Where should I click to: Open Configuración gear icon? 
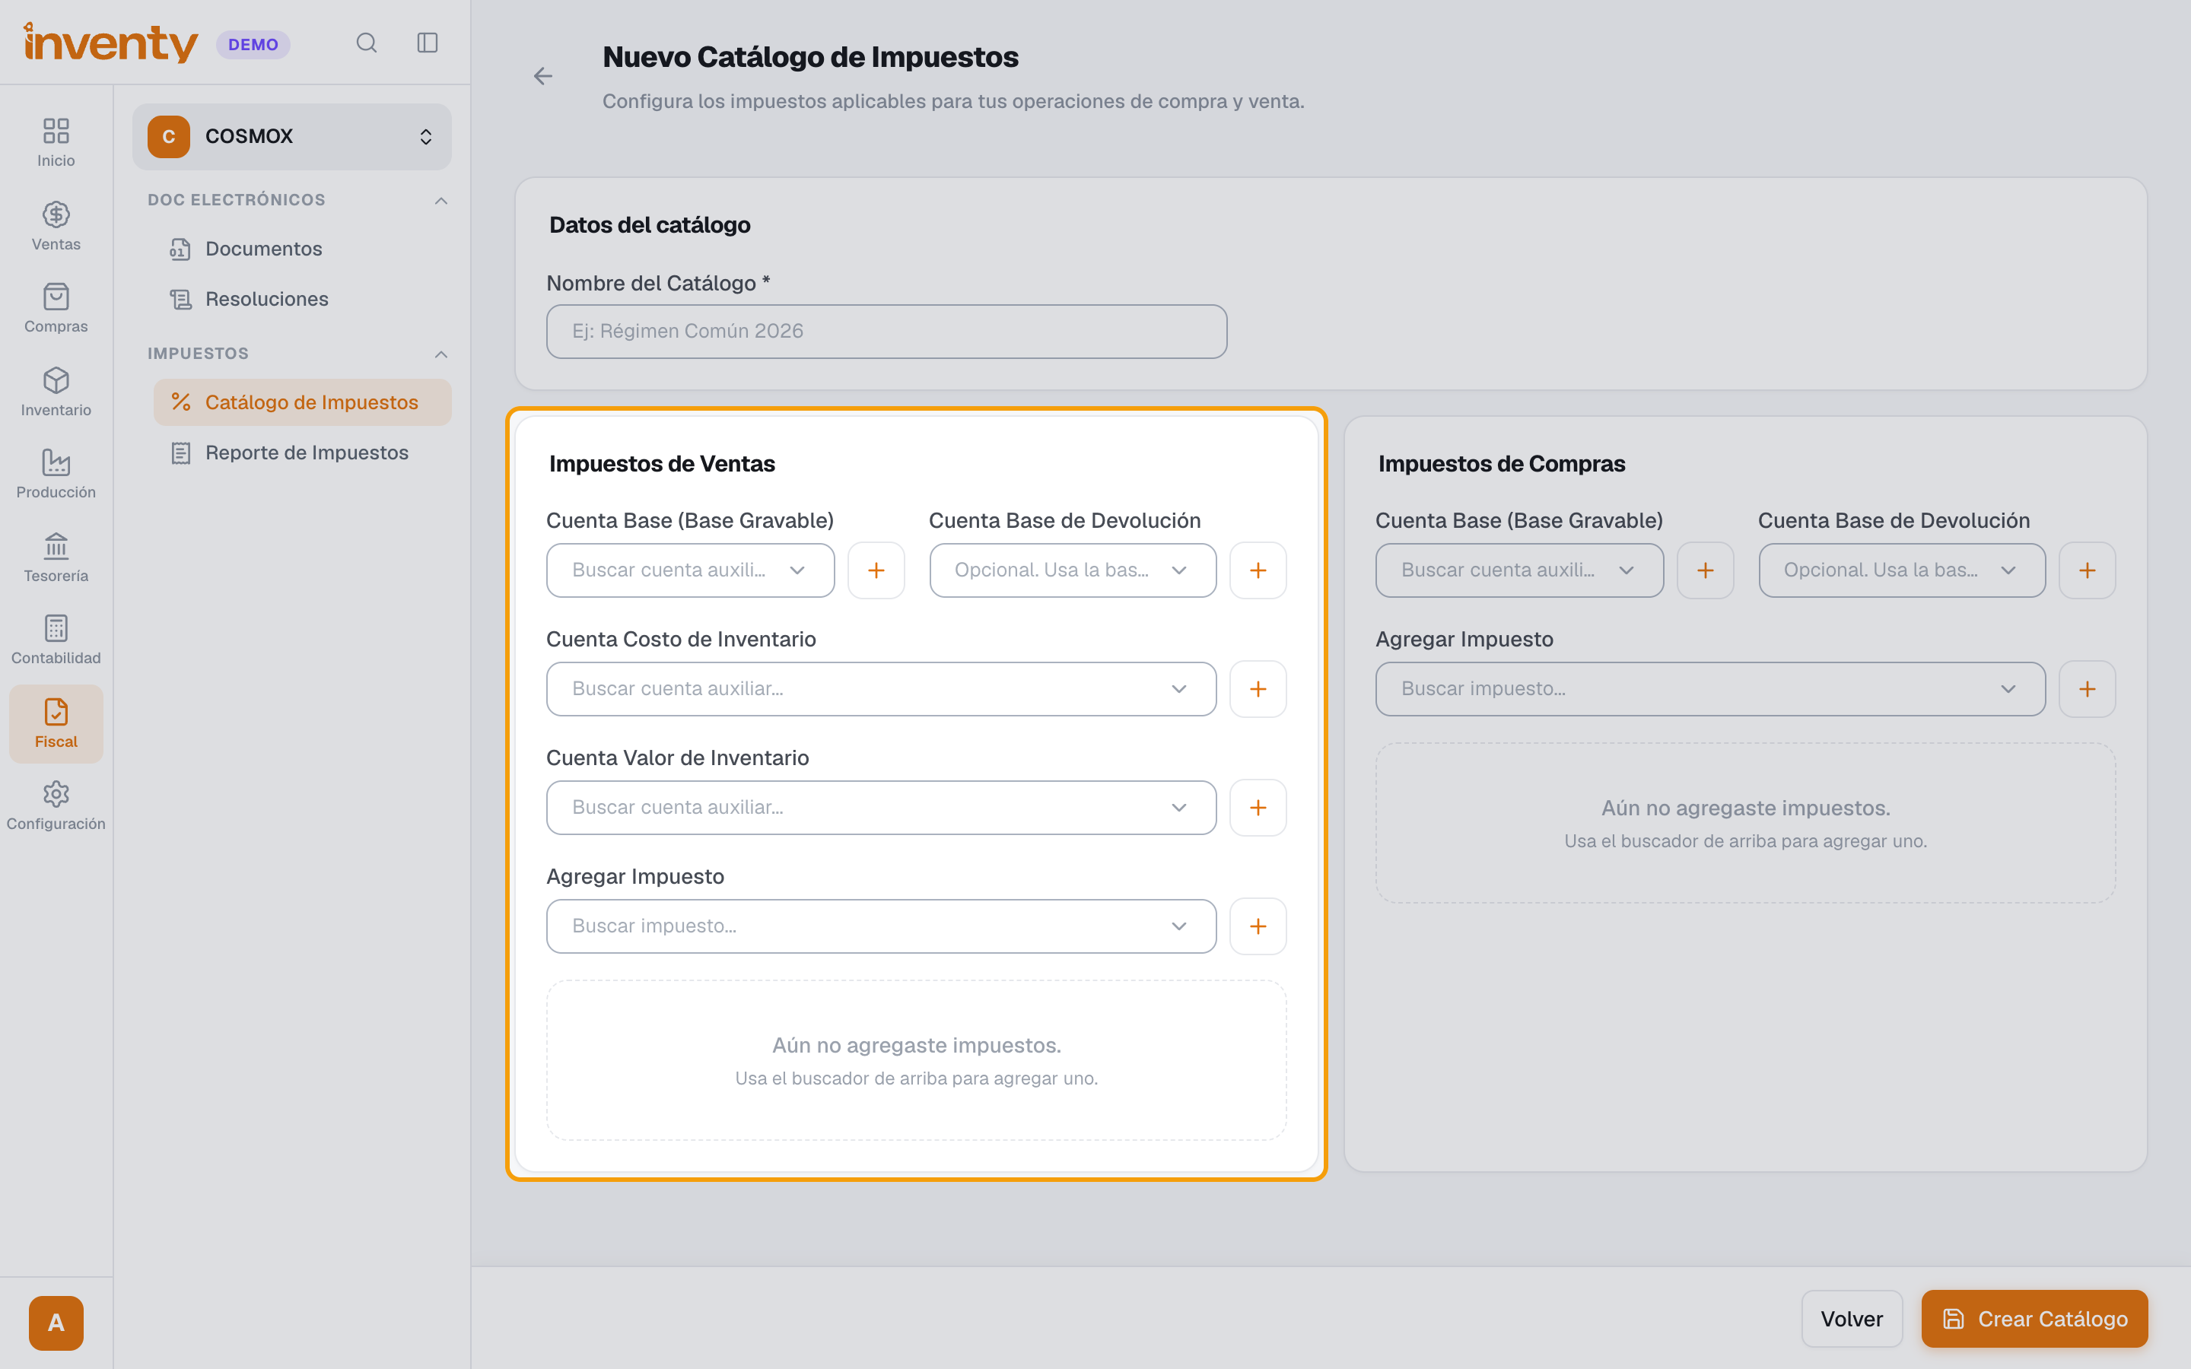56,806
